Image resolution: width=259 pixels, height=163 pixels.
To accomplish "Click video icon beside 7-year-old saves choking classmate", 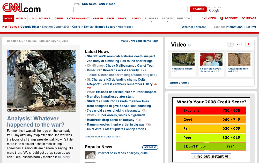I will 144,111.
